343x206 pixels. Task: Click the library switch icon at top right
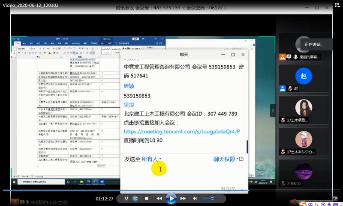pyautogui.click(x=337, y=5)
